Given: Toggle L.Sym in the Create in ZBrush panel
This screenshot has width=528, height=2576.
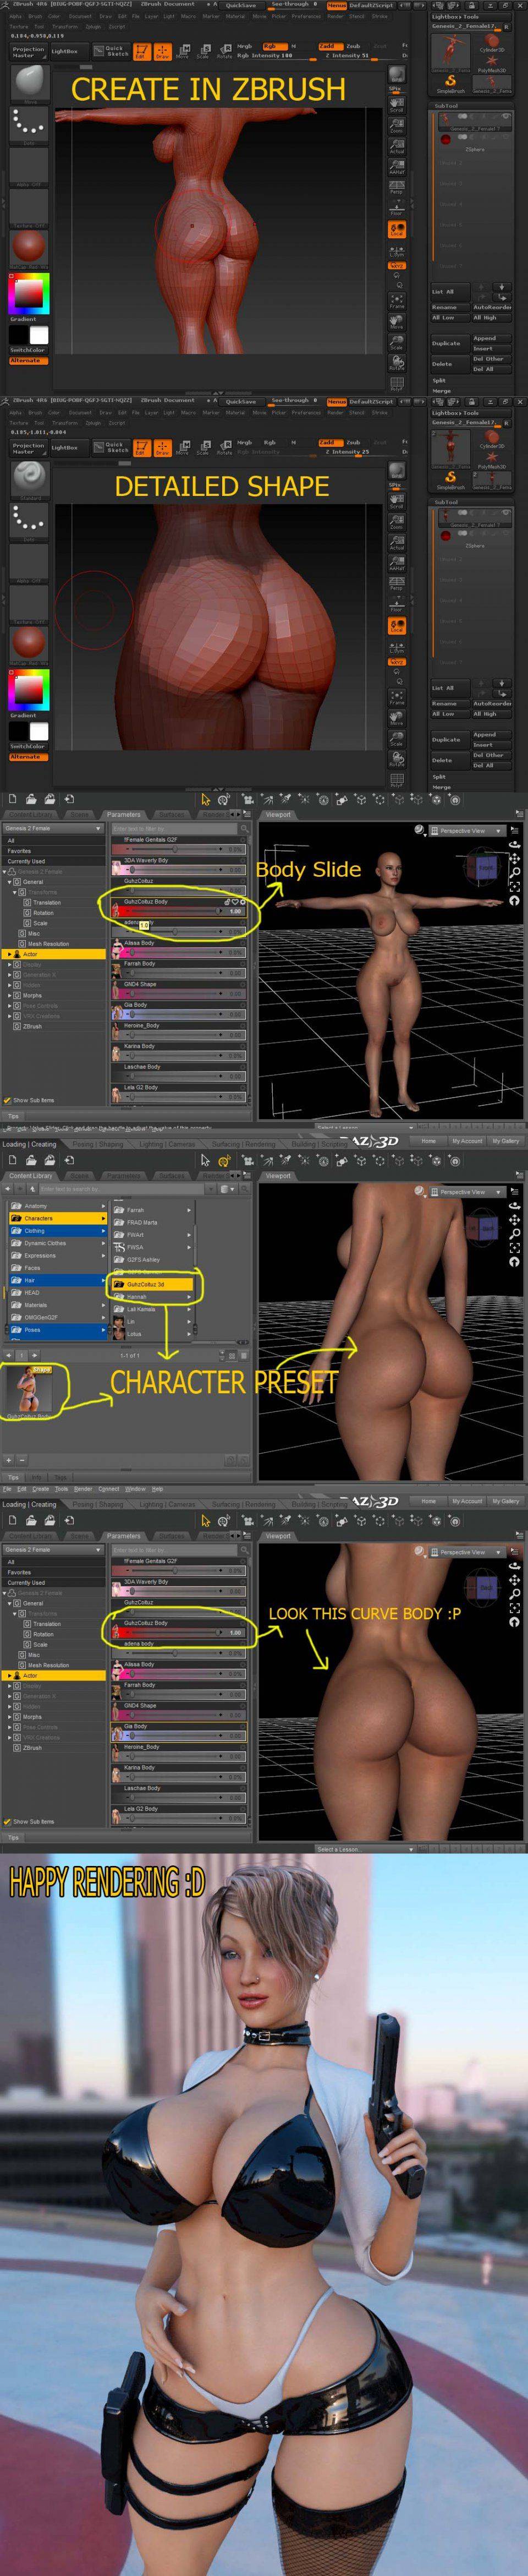Looking at the screenshot, I should [x=397, y=252].
